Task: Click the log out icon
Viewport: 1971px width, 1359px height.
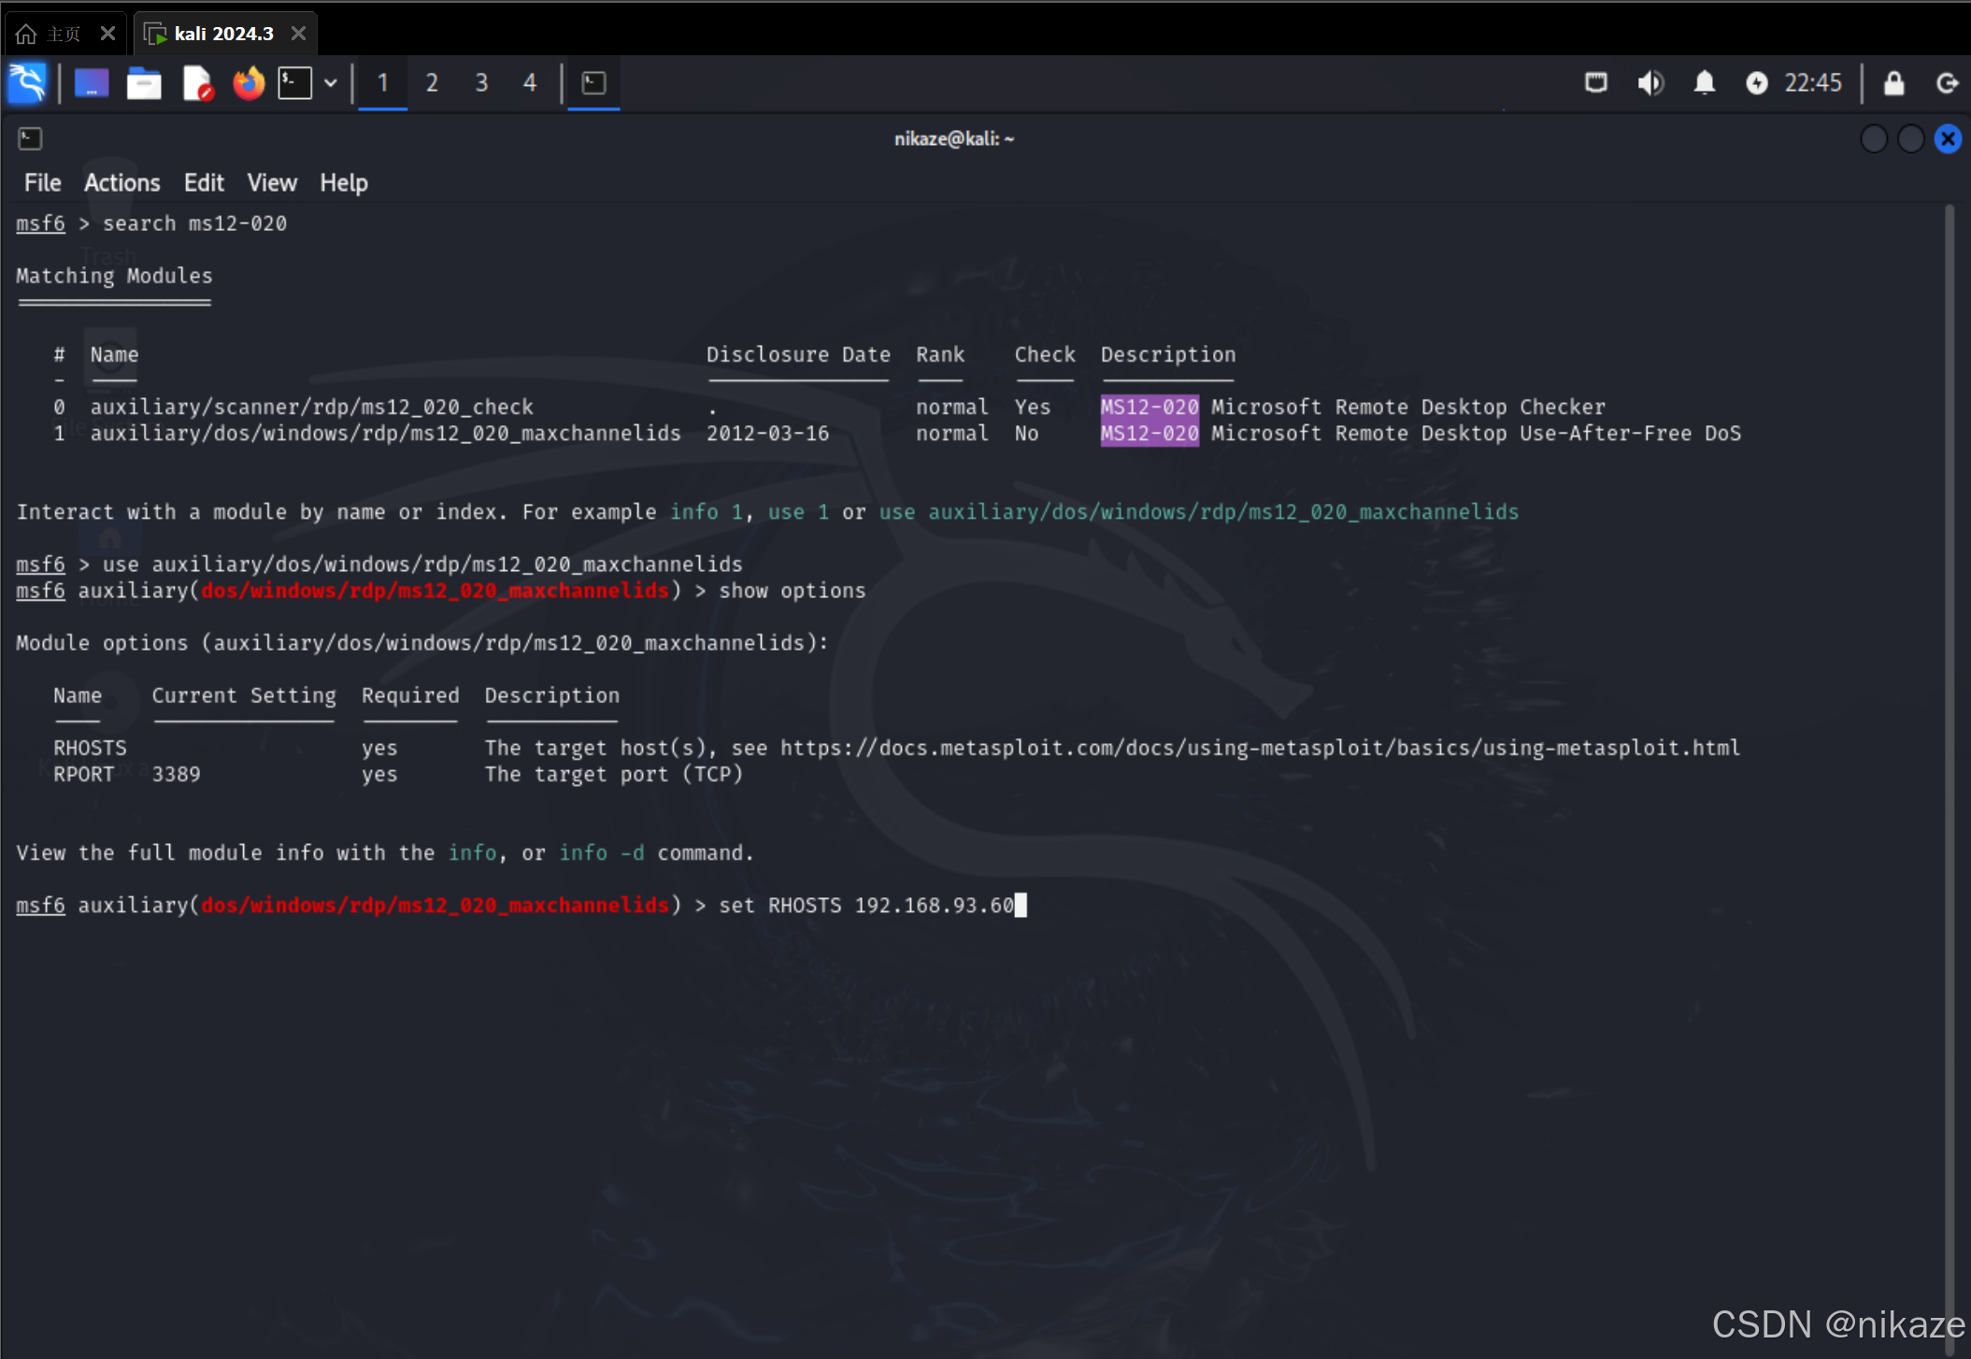Action: 1947,83
